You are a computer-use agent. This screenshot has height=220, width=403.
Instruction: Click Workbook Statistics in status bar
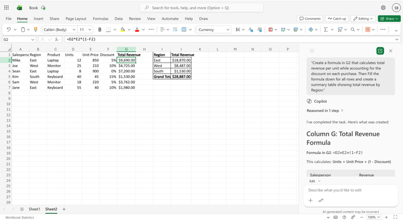(20, 218)
